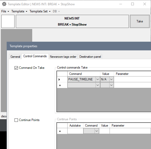
Task: Click the Parameter cell of PAUSE_TIMELINE row
Action: tap(132, 79)
